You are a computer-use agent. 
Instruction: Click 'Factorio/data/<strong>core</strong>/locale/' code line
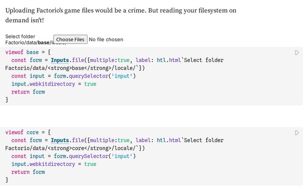(75, 148)
